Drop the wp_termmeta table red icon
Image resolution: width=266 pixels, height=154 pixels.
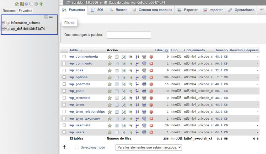click(151, 98)
